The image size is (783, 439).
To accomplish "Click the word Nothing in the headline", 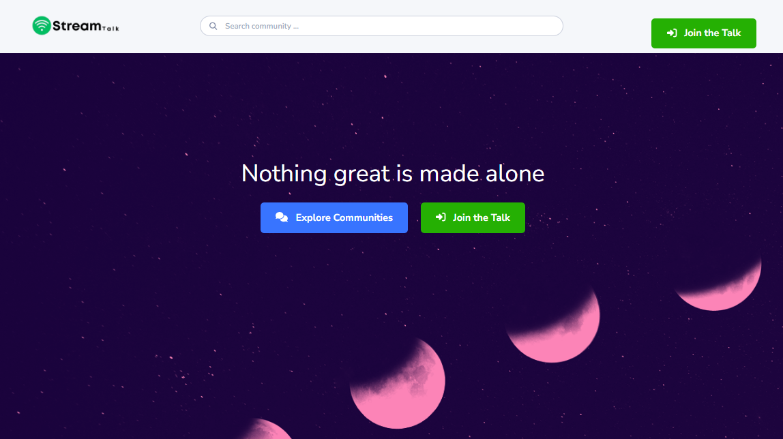I will 284,174.
